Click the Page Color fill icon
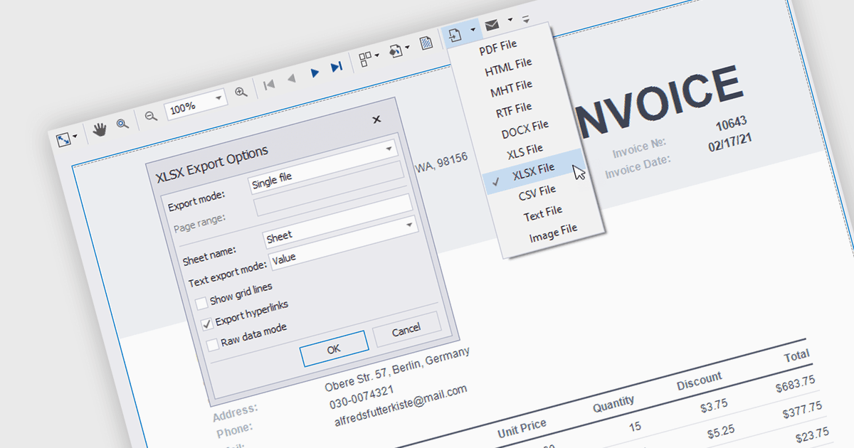Viewport: 854px width, 448px height. (x=395, y=52)
